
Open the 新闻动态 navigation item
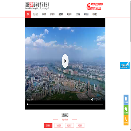44,14
